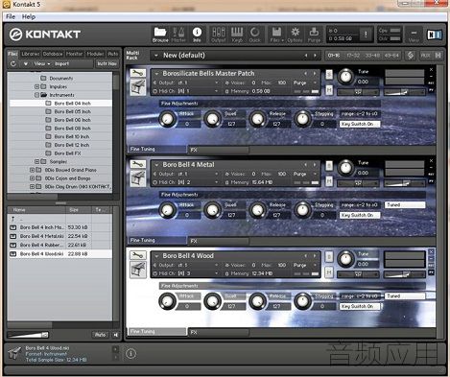Show the on-screen Keyb keyboard
The image size is (450, 377).
click(x=237, y=35)
